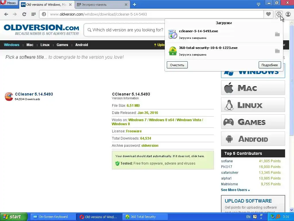294x221 pixels.
Task: Open a new tab with plus button
Action: (x=134, y=5)
